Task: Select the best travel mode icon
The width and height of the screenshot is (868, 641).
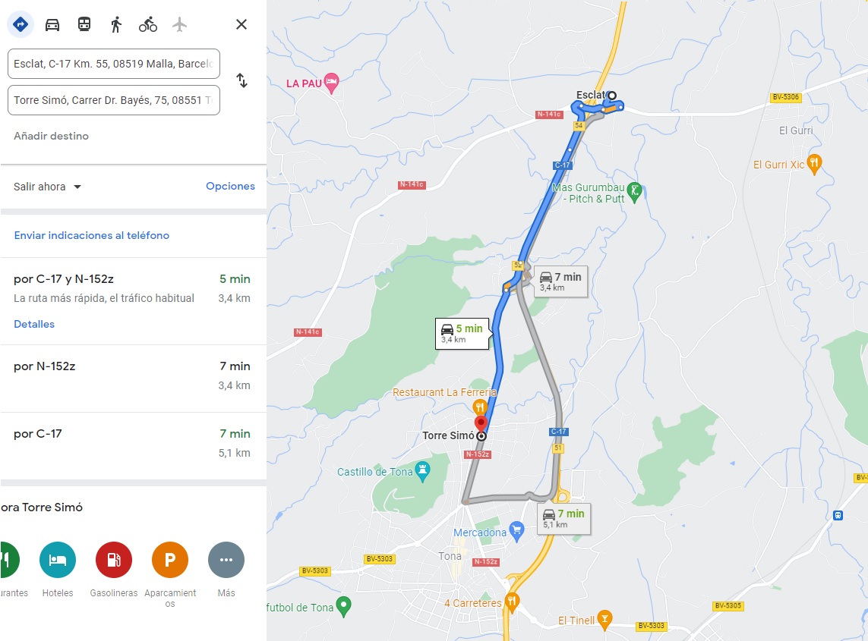Action: click(21, 24)
